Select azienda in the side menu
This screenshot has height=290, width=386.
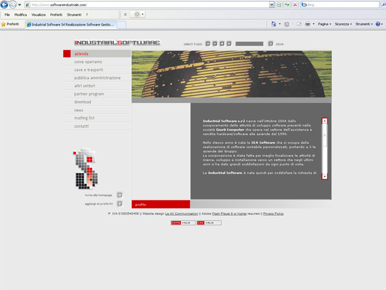tap(97, 53)
